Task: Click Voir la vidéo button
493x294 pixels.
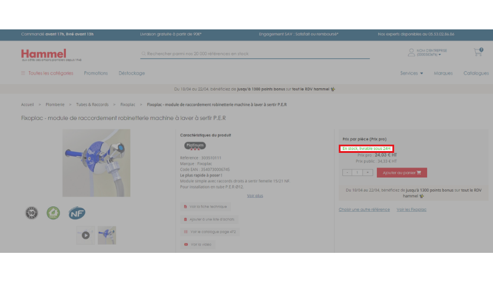Action: coord(198,245)
